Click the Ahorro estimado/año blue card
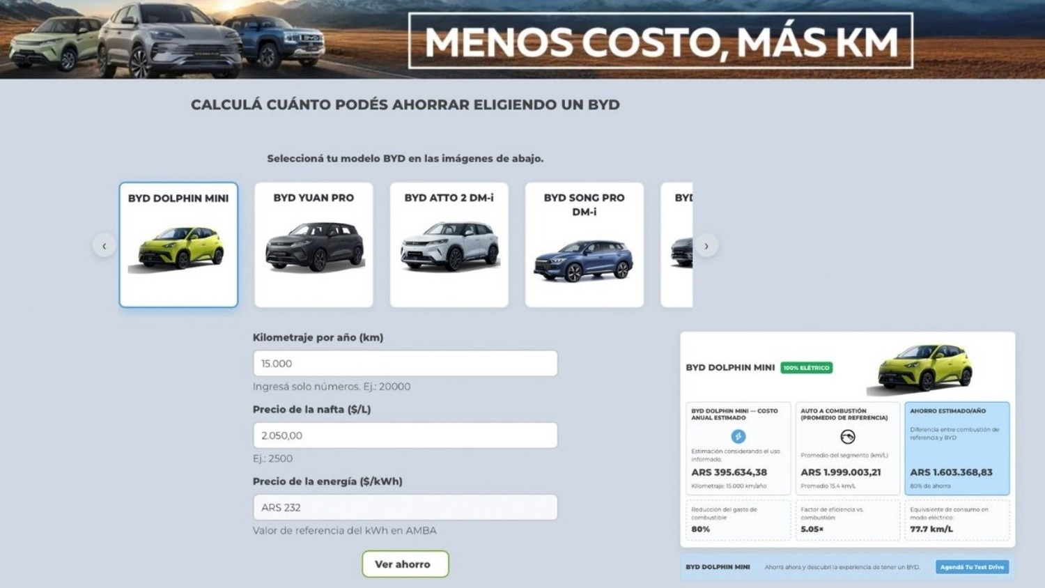The height and width of the screenshot is (588, 1045). tap(957, 448)
